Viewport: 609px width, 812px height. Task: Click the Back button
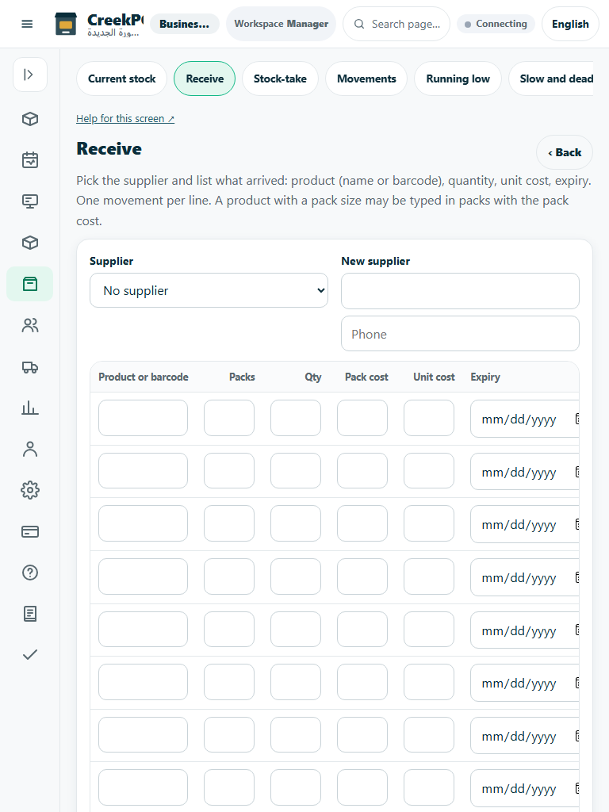coord(565,152)
